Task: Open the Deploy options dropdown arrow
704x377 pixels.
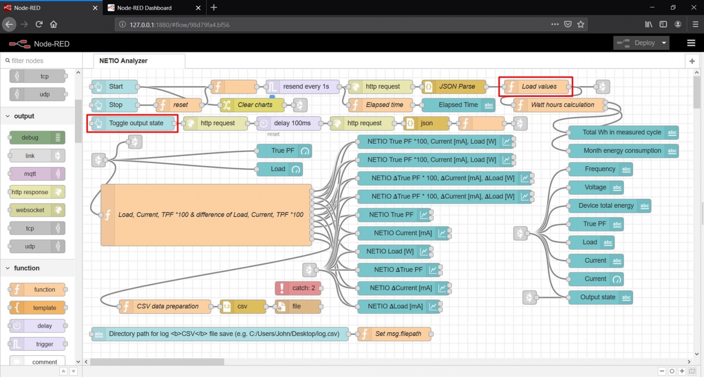Action: [664, 43]
